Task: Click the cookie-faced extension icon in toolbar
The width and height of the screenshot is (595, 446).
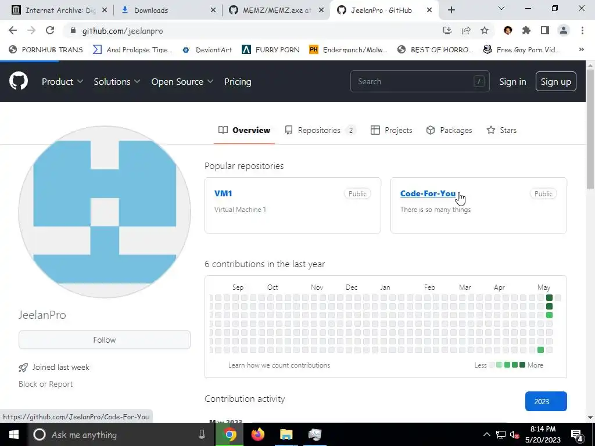Action: coord(508,30)
